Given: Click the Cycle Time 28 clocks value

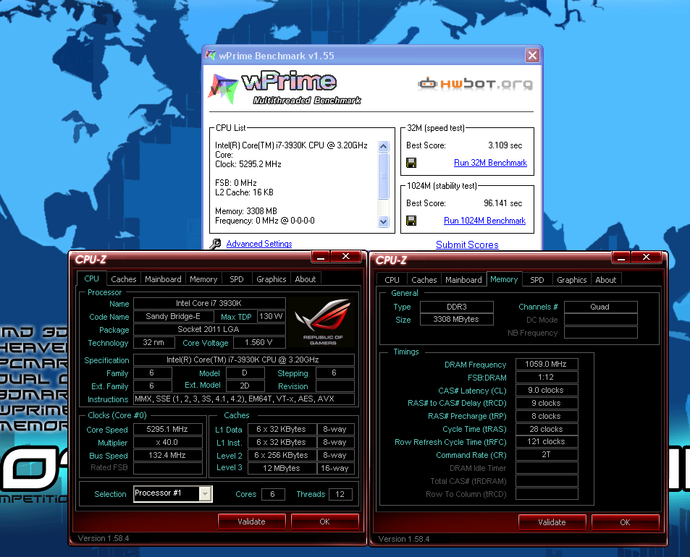Looking at the screenshot, I should [x=547, y=429].
